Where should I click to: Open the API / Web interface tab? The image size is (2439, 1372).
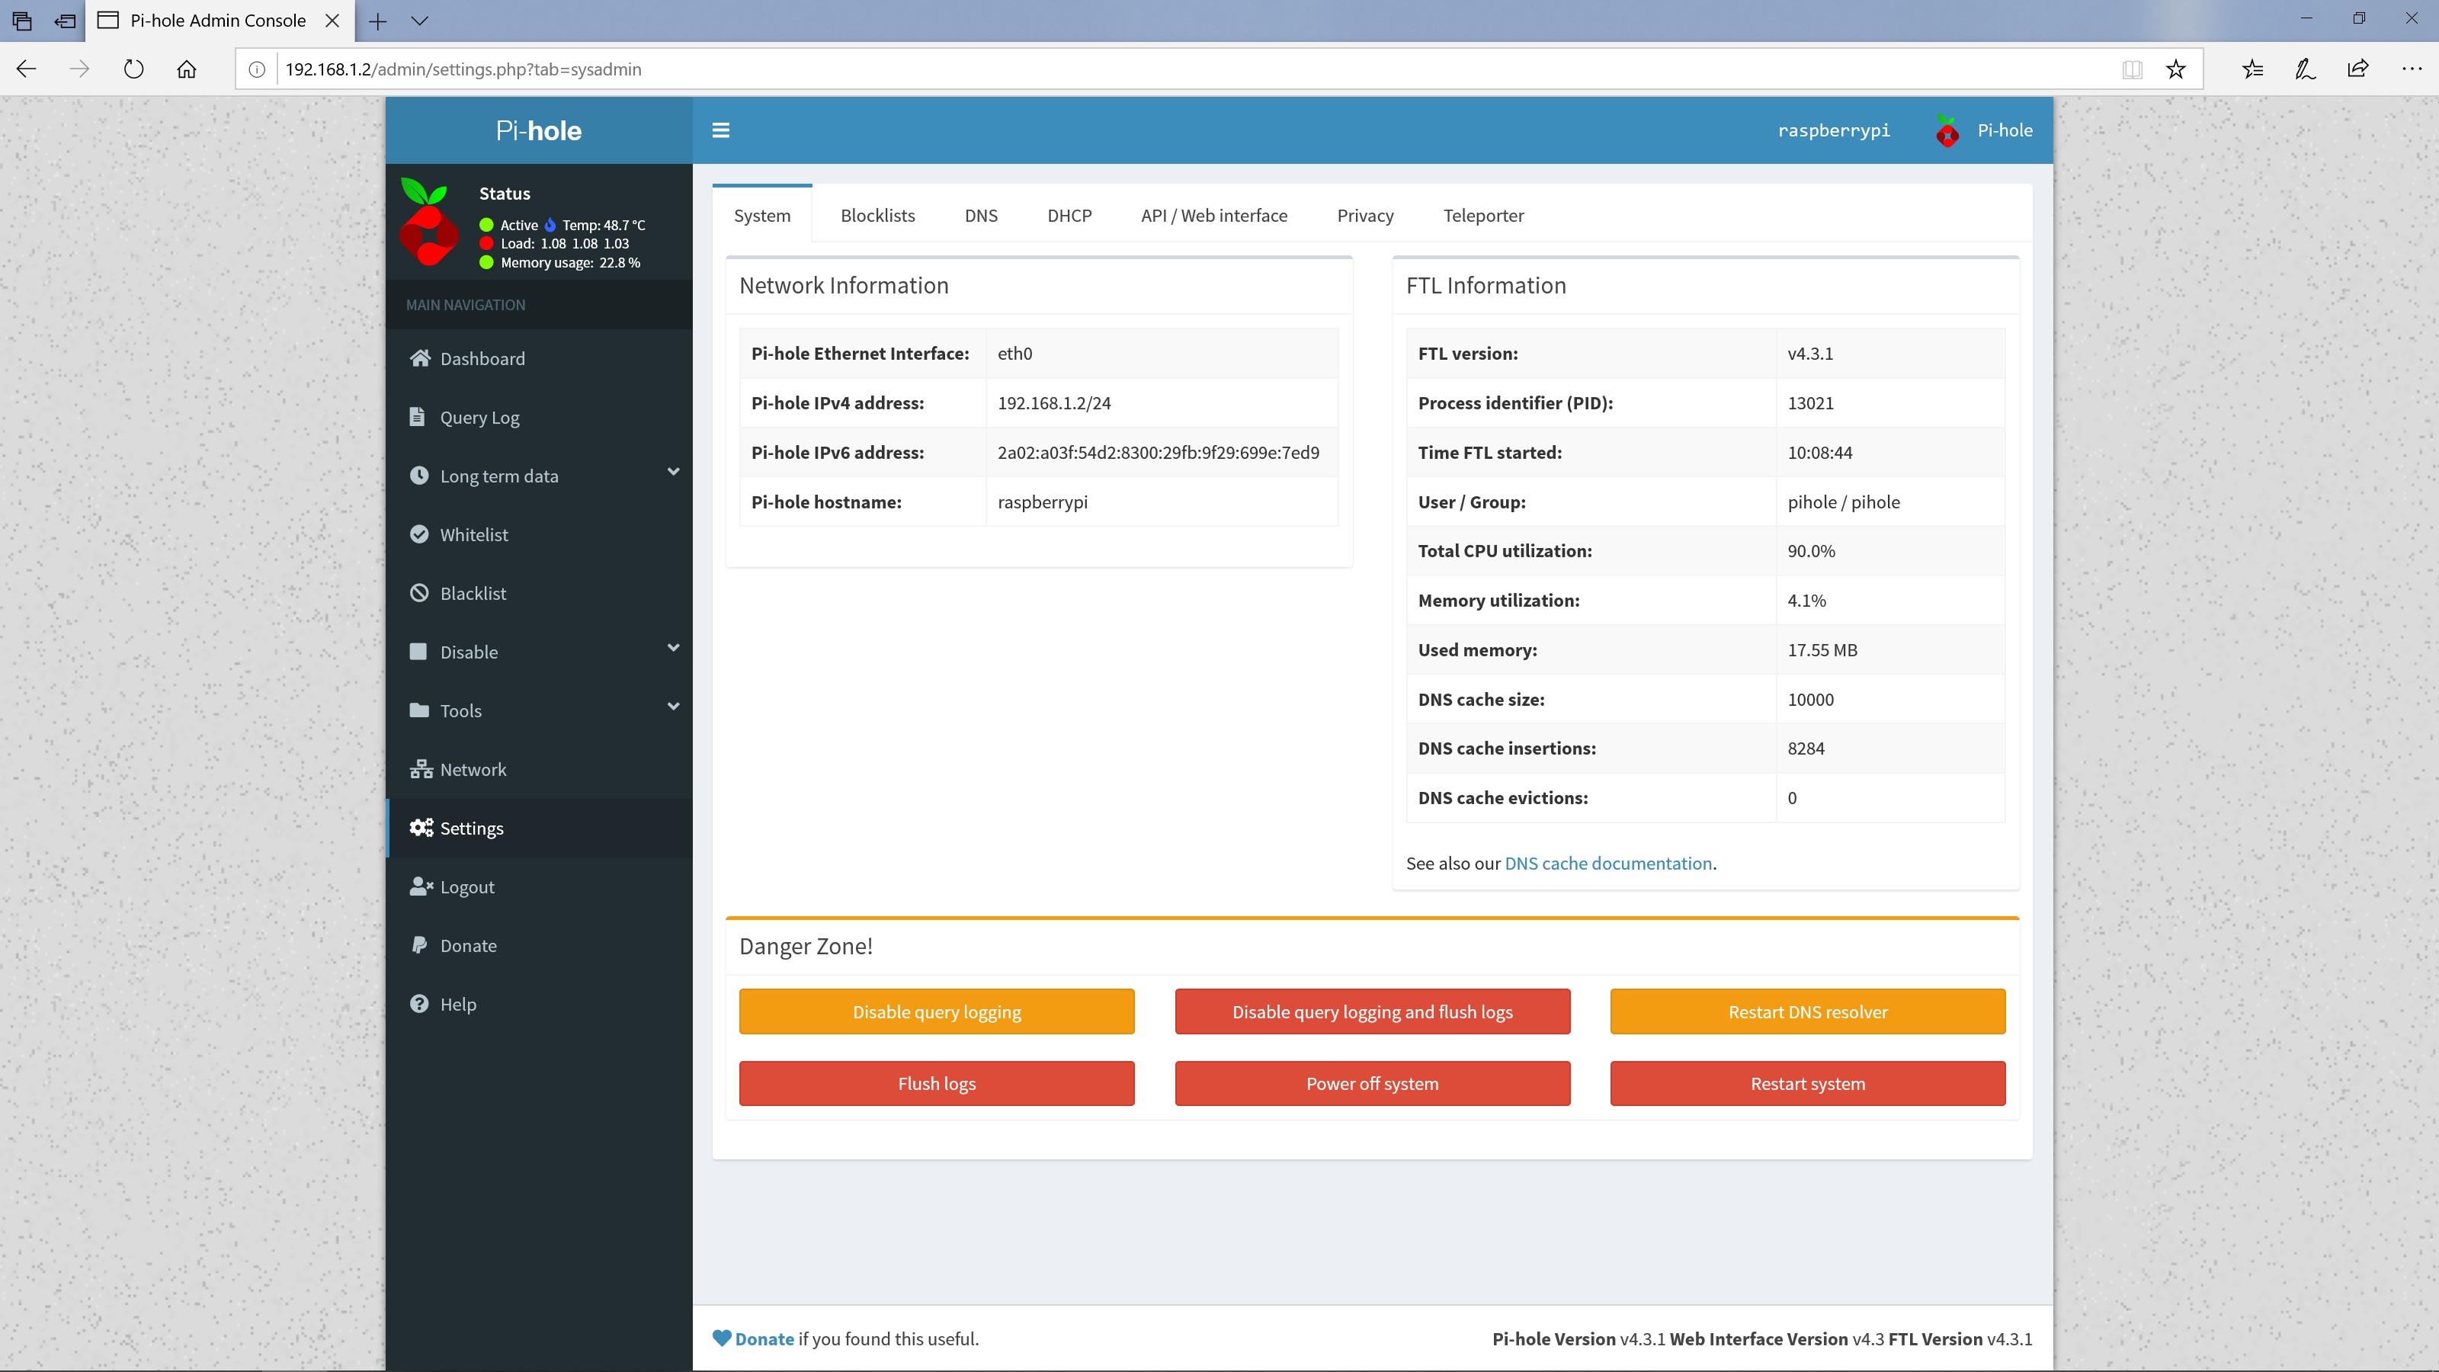coord(1214,215)
